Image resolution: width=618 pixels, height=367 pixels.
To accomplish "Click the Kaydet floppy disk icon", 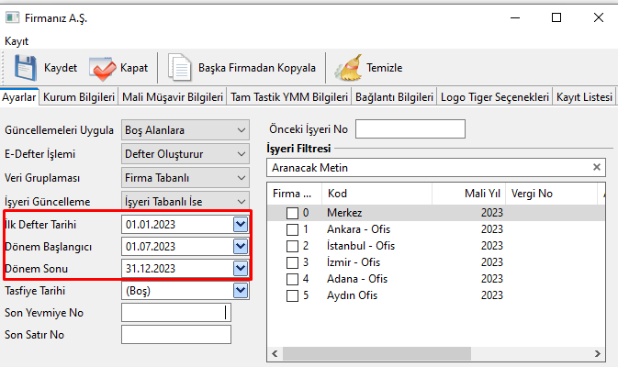I will pyautogui.click(x=24, y=68).
